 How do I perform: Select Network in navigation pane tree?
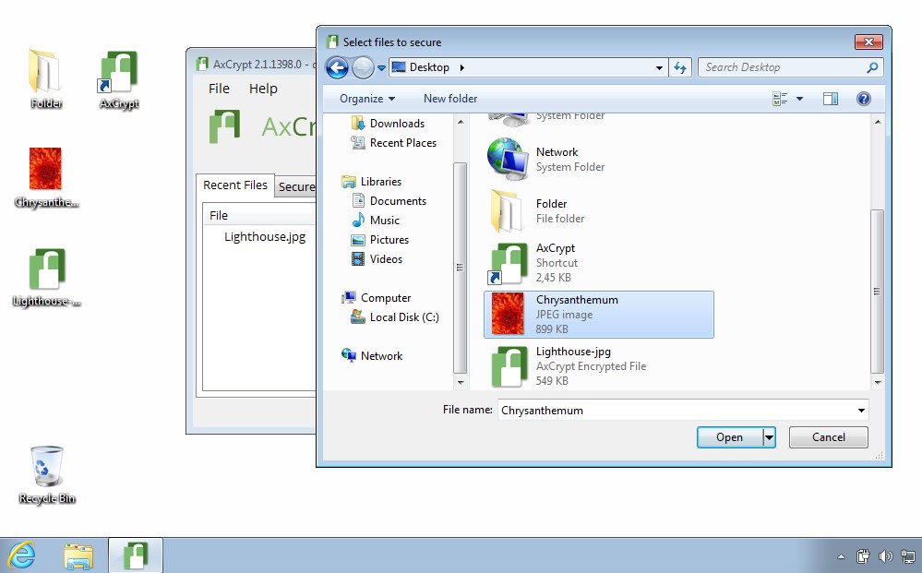point(372,356)
